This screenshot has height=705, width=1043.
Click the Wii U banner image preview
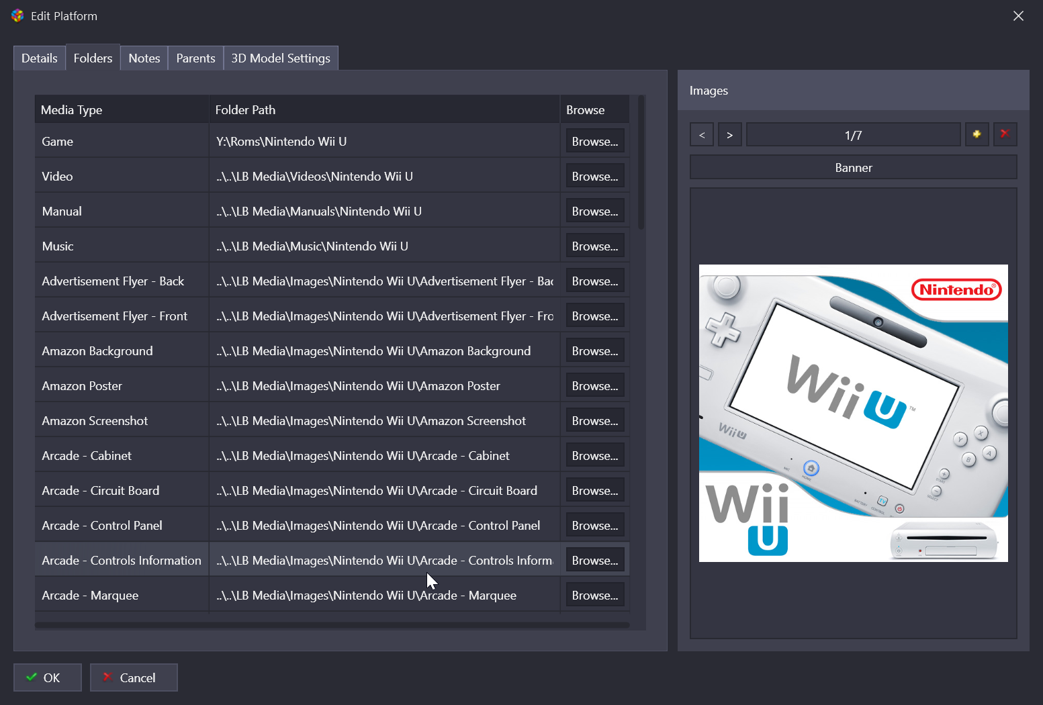(853, 413)
